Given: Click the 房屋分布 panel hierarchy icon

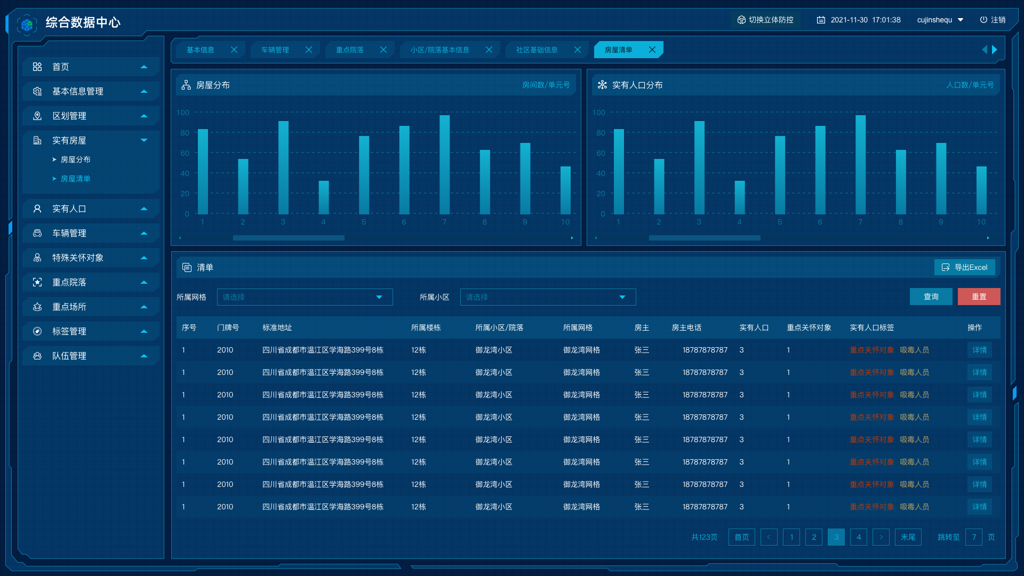Looking at the screenshot, I should pos(186,85).
